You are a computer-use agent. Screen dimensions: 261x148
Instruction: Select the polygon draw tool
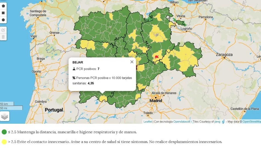(x=3, y=6)
